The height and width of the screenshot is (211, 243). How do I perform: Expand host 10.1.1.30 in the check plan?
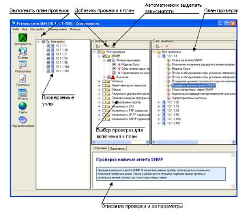click(159, 102)
